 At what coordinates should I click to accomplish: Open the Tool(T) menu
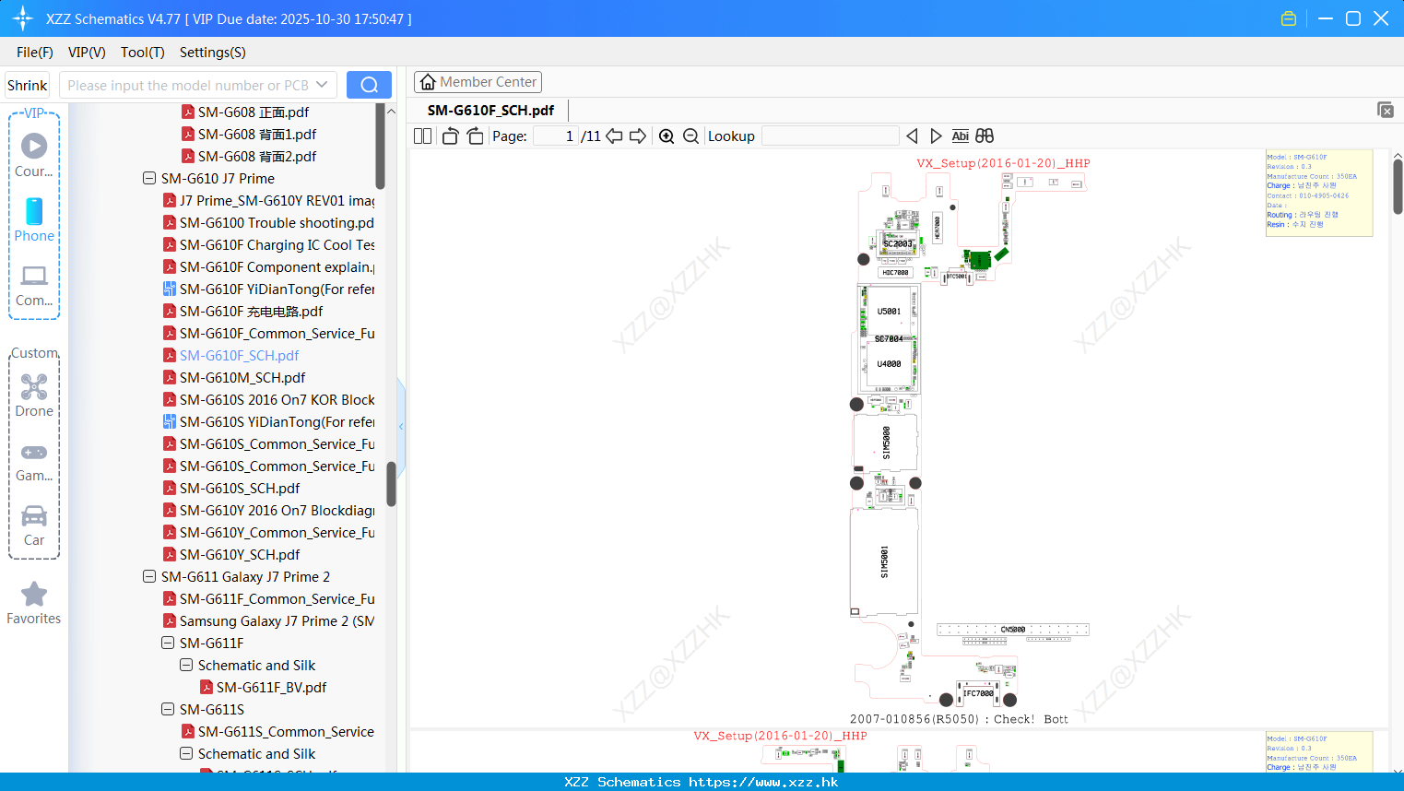click(x=143, y=53)
